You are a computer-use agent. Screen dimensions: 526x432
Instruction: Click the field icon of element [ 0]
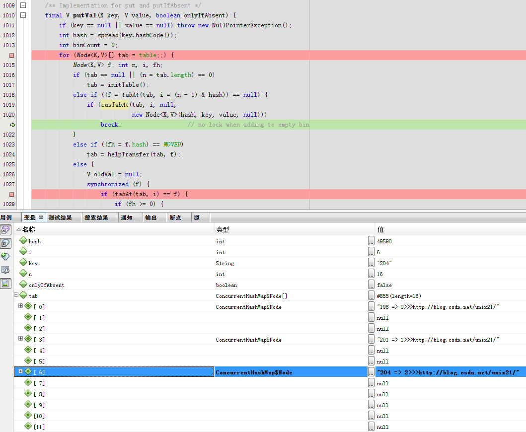[28, 305]
